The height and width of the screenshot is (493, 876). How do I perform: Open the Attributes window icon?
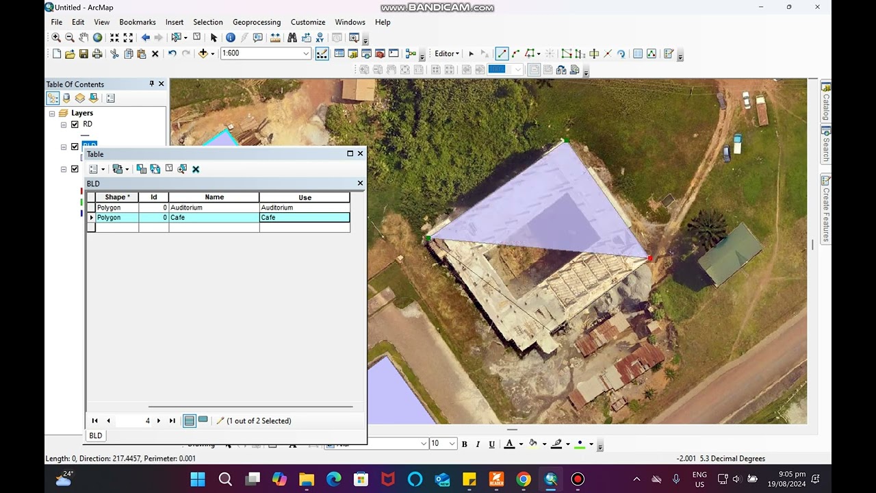pos(638,53)
